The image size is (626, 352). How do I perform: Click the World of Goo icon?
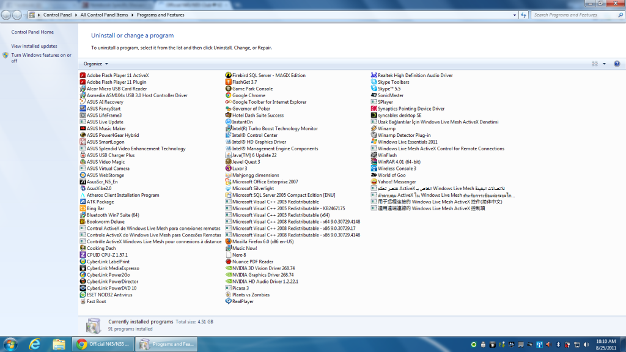(374, 175)
